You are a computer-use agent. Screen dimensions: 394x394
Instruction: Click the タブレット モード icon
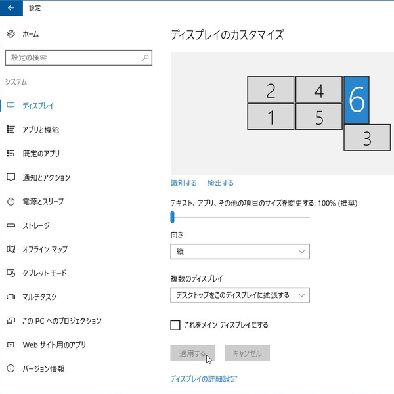[x=11, y=273]
